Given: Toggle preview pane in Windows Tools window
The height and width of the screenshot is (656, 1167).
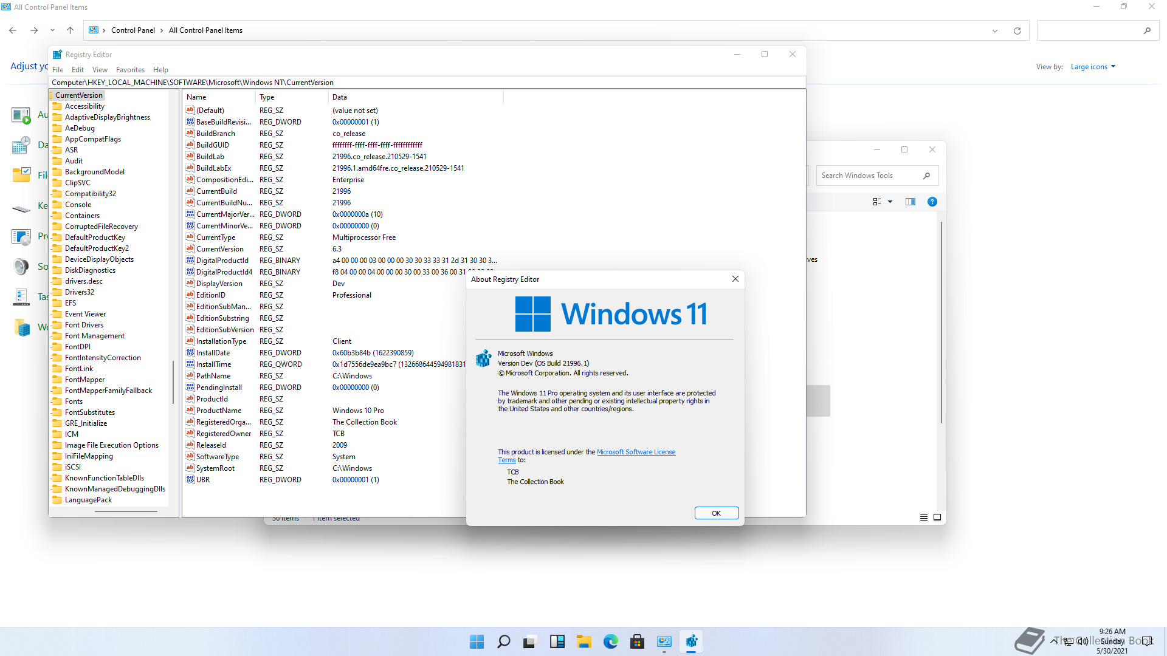Looking at the screenshot, I should (911, 202).
